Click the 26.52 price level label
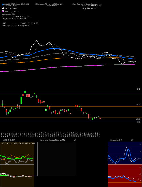 pos(138,119)
